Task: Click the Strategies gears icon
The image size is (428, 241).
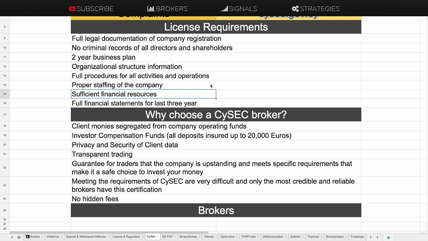Action: click(295, 9)
